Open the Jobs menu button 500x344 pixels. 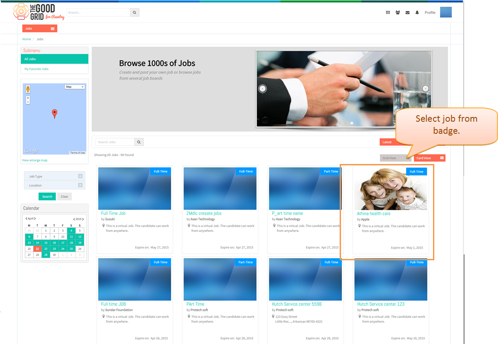pos(39,28)
